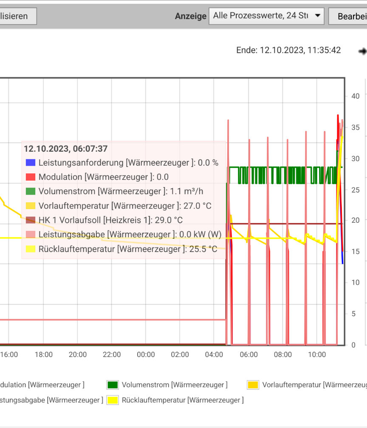Toggle the Rücklauftemperatur series via its legend label
This screenshot has width=367, height=428.
click(x=183, y=400)
